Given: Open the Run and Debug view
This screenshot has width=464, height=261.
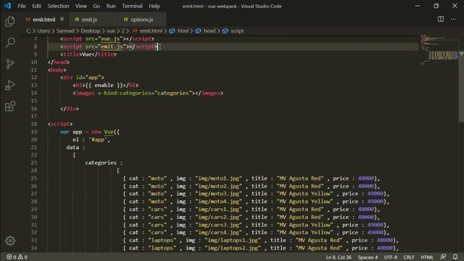Looking at the screenshot, I should (10, 86).
